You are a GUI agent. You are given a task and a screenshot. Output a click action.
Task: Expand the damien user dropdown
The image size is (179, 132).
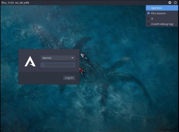(x=58, y=58)
